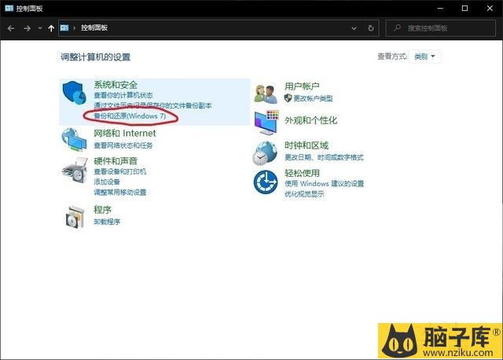503x360 pixels.
Task: Click 卸载程序 link
Action: pos(107,222)
